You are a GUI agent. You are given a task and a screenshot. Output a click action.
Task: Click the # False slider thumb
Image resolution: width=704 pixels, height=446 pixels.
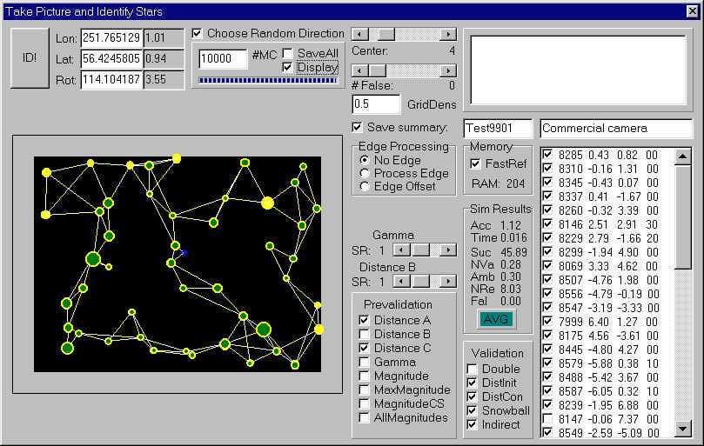[x=378, y=70]
